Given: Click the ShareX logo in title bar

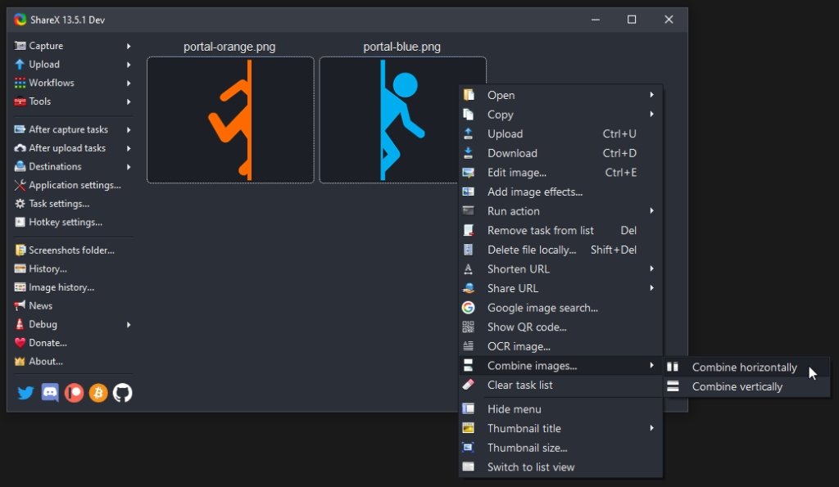Looking at the screenshot, I should tap(20, 20).
